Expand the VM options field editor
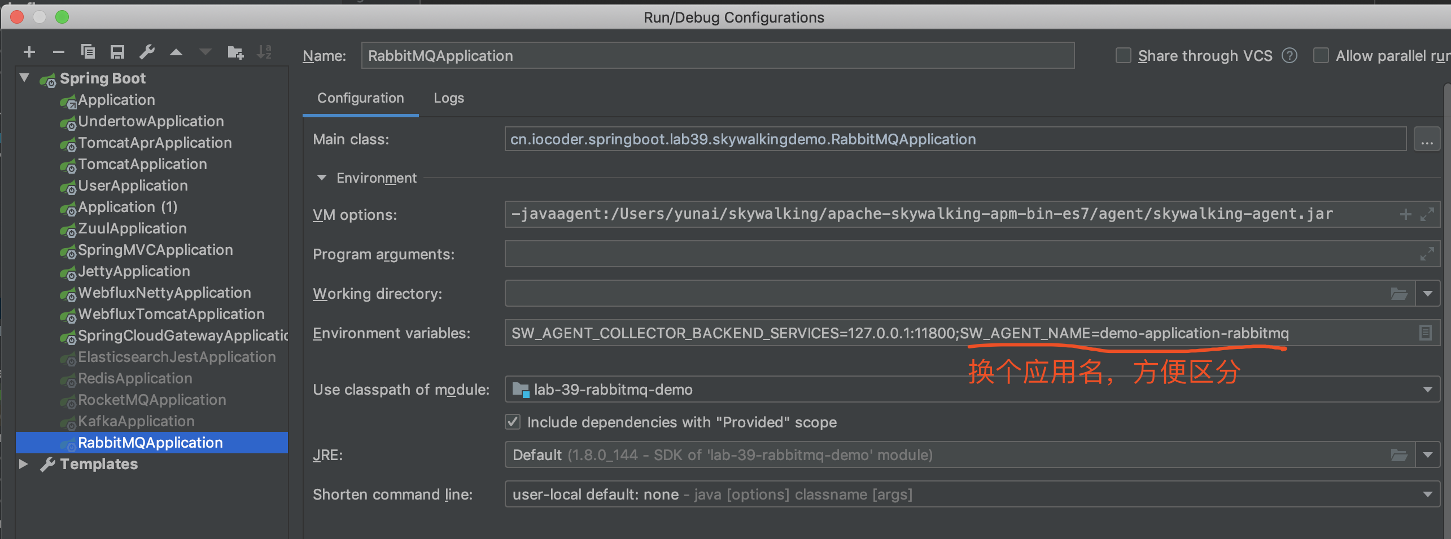 [1427, 214]
